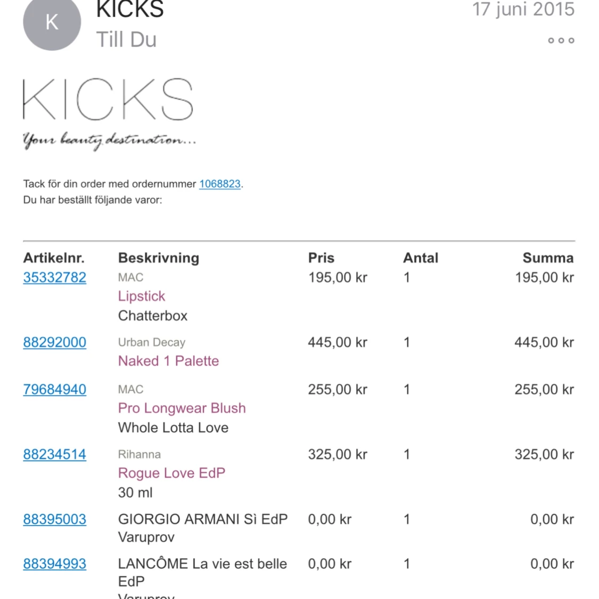
Task: Tap the 'Till Du' recipient line
Action: (126, 39)
